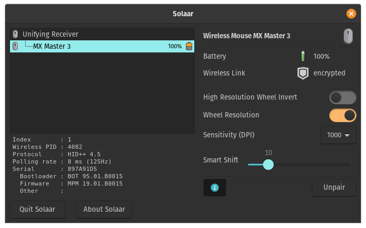This screenshot has height=228, width=366.
Task: Click the Smart Shift slider handle
Action: point(268,165)
